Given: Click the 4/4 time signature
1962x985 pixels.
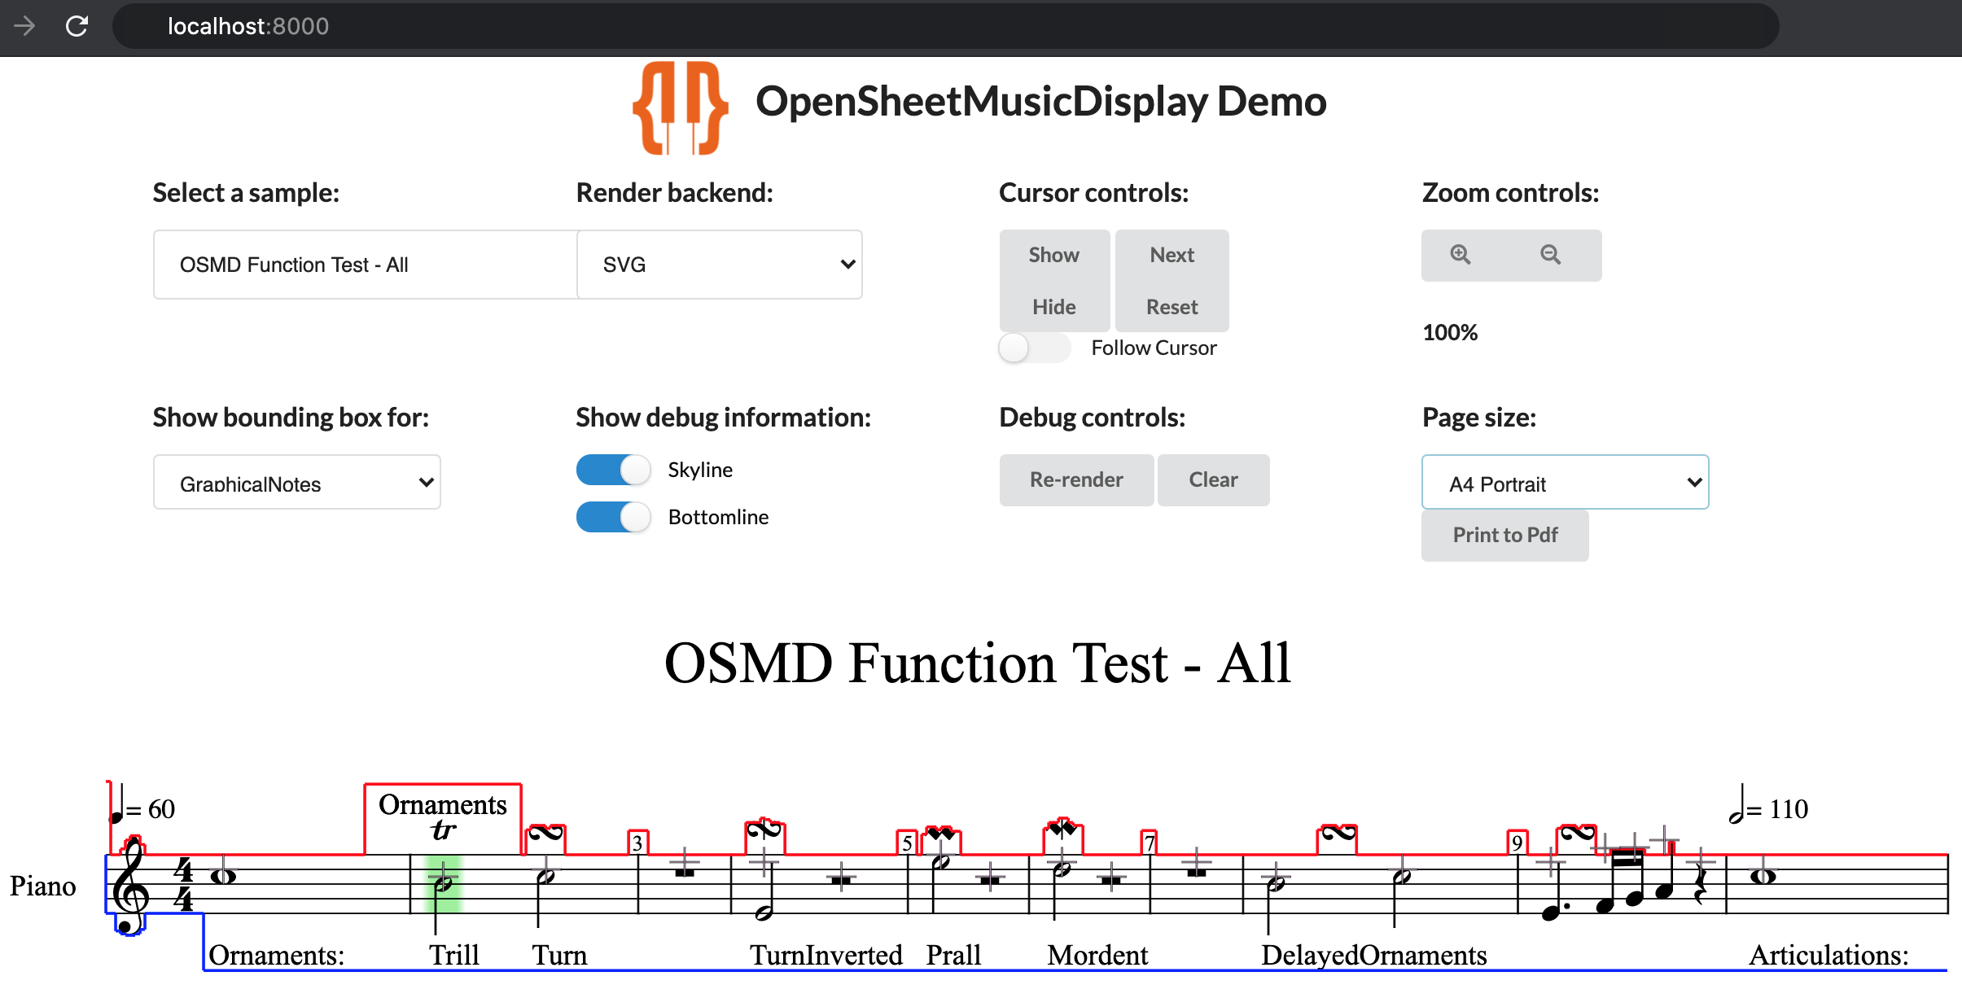Looking at the screenshot, I should tap(184, 884).
